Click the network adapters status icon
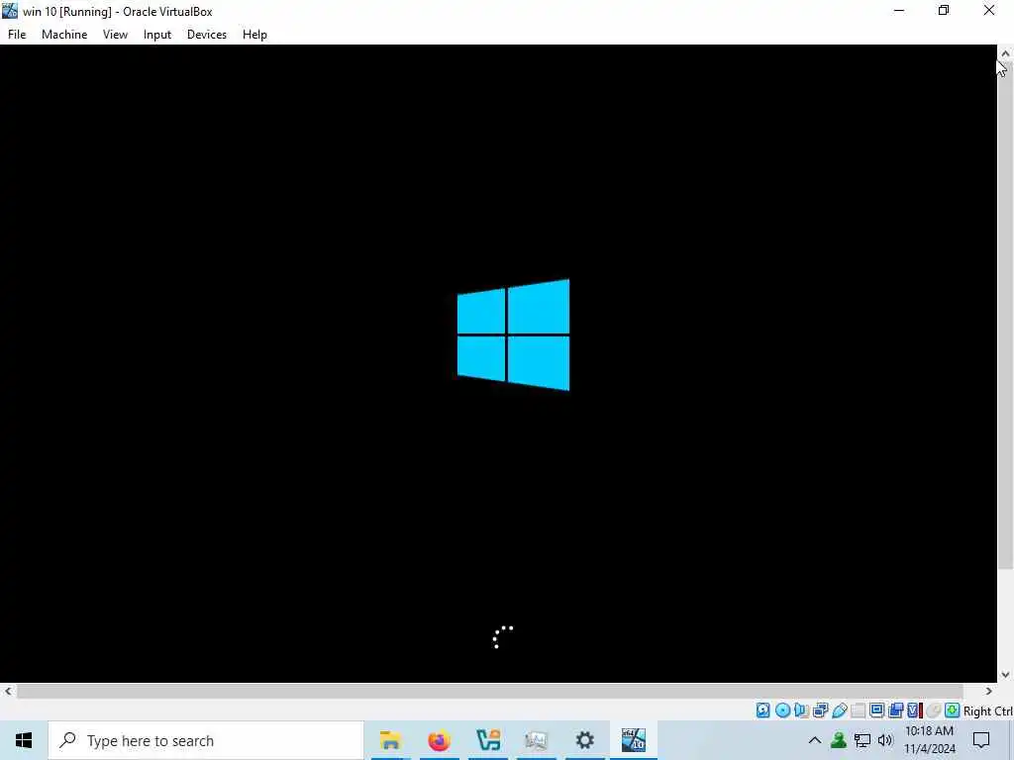The height and width of the screenshot is (760, 1014). coord(821,711)
